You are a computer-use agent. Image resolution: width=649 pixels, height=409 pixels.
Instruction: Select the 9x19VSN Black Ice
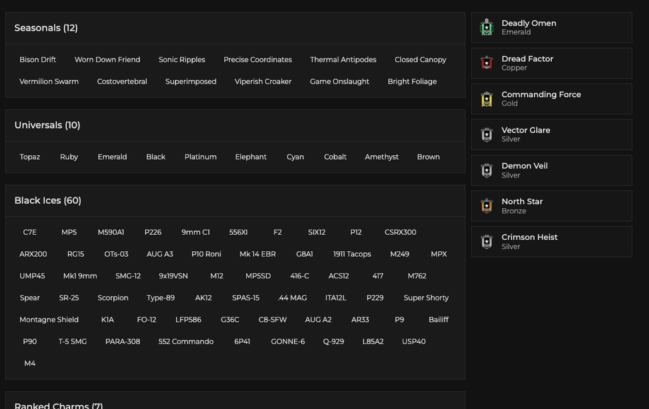(x=173, y=276)
